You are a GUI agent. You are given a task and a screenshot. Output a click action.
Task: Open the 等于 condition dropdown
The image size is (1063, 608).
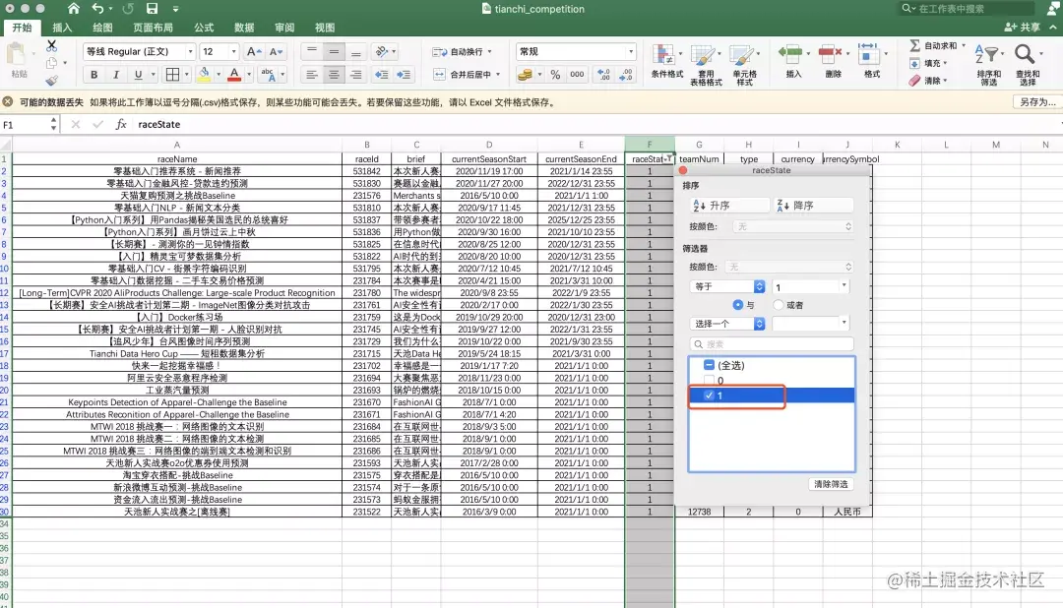tap(727, 286)
